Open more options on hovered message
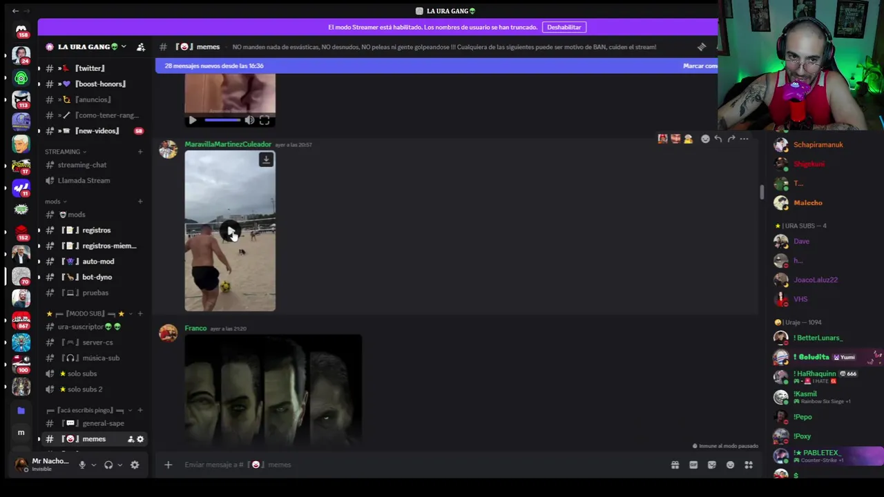The width and height of the screenshot is (884, 497). [744, 139]
